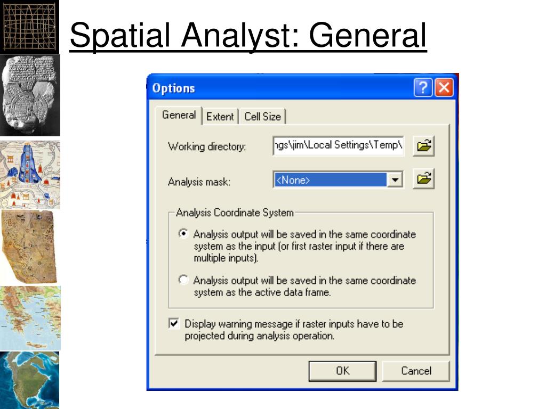The image size is (546, 409).
Task: Select the Babylonian clay tablet map image
Action: (30, 95)
